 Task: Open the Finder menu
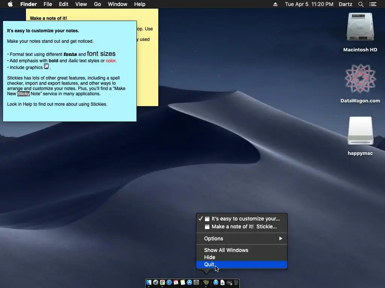(29, 4)
